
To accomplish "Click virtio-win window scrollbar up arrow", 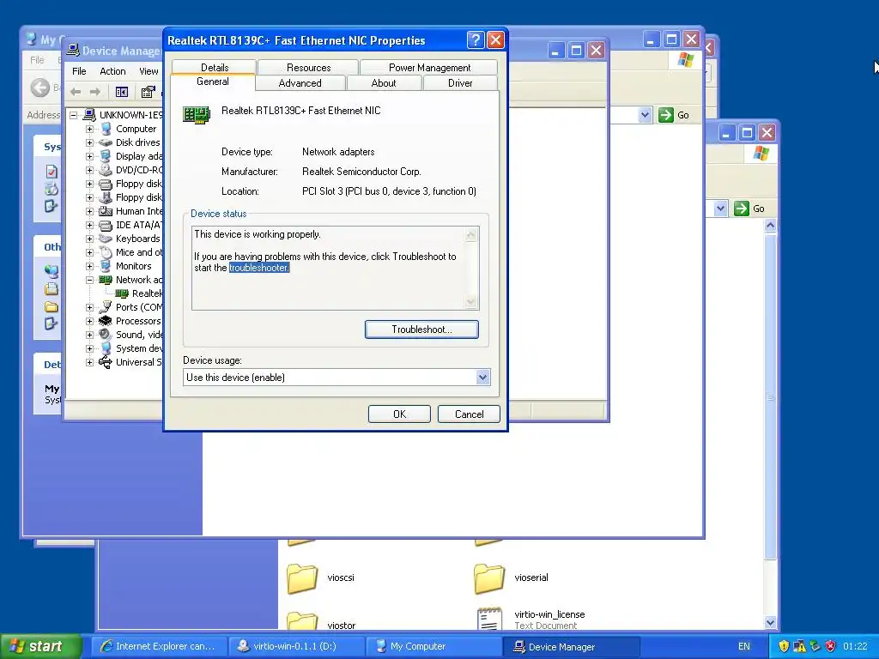I will (770, 226).
